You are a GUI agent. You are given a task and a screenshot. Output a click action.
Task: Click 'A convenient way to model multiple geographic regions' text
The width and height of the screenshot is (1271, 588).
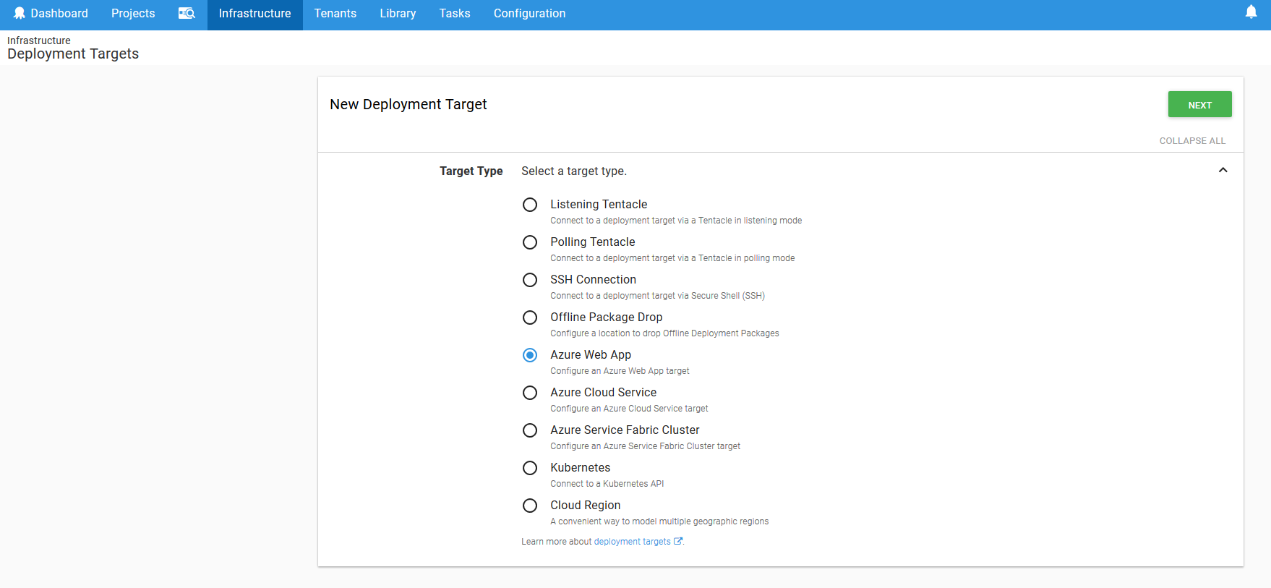[x=659, y=521]
